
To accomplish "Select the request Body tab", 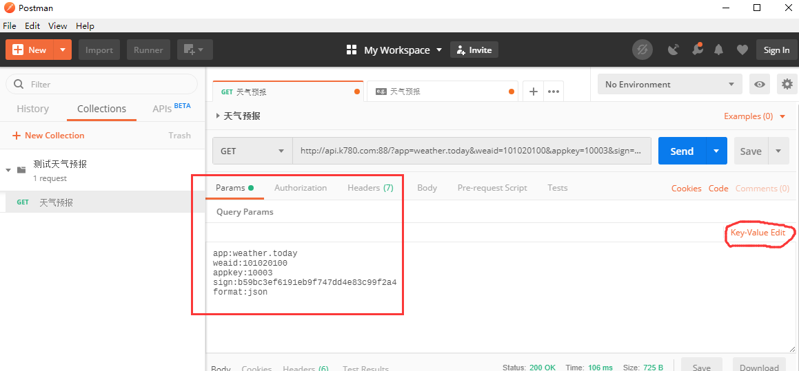I will (x=427, y=188).
